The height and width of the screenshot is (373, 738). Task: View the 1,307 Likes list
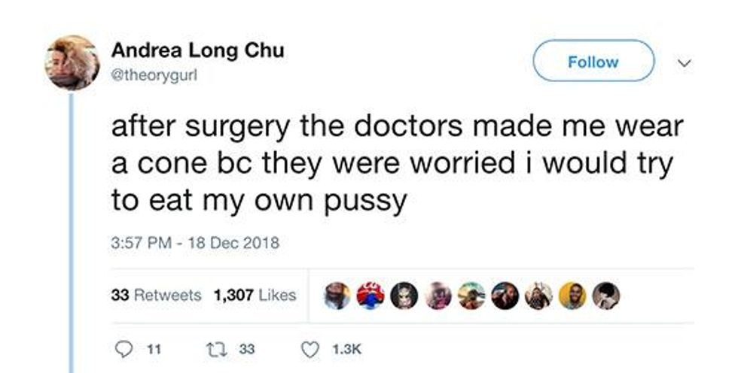[x=255, y=296]
